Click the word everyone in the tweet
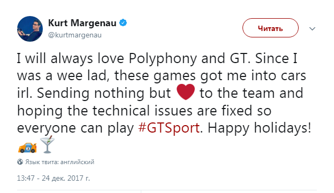This screenshot has width=334, height=193. pos(47,128)
